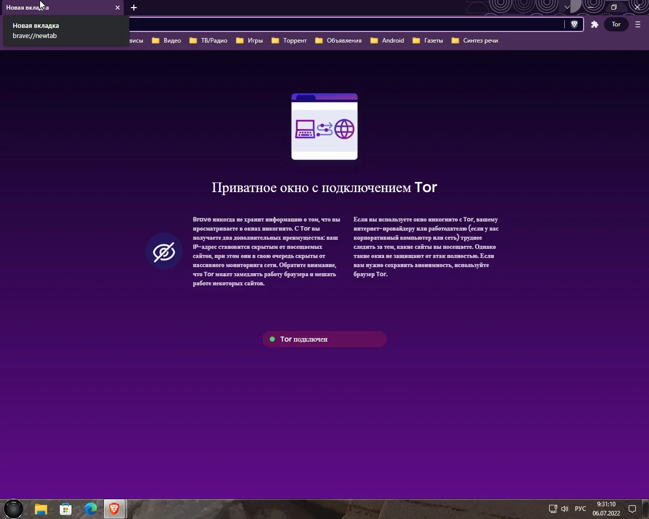Image resolution: width=649 pixels, height=519 pixels.
Task: Open the Игры bookmarks folder
Action: (x=249, y=41)
